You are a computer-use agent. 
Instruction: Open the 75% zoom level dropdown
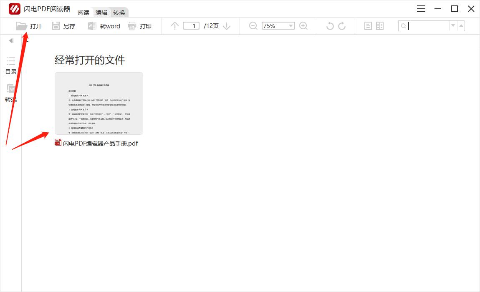pos(291,26)
